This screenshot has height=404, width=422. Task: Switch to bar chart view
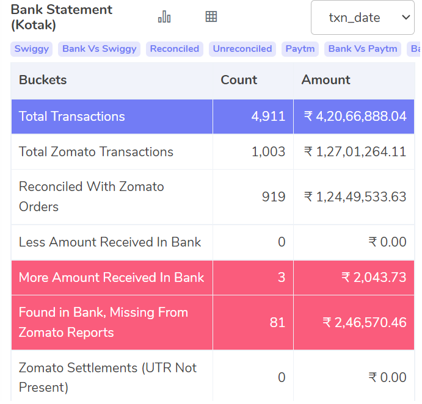point(164,17)
